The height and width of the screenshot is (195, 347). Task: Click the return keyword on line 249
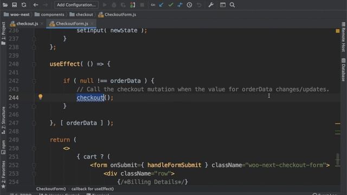[60, 140]
